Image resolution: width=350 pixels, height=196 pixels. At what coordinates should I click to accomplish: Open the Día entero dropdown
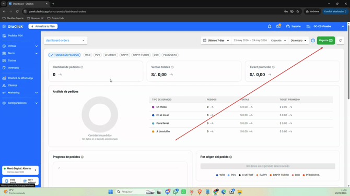pos(298,41)
